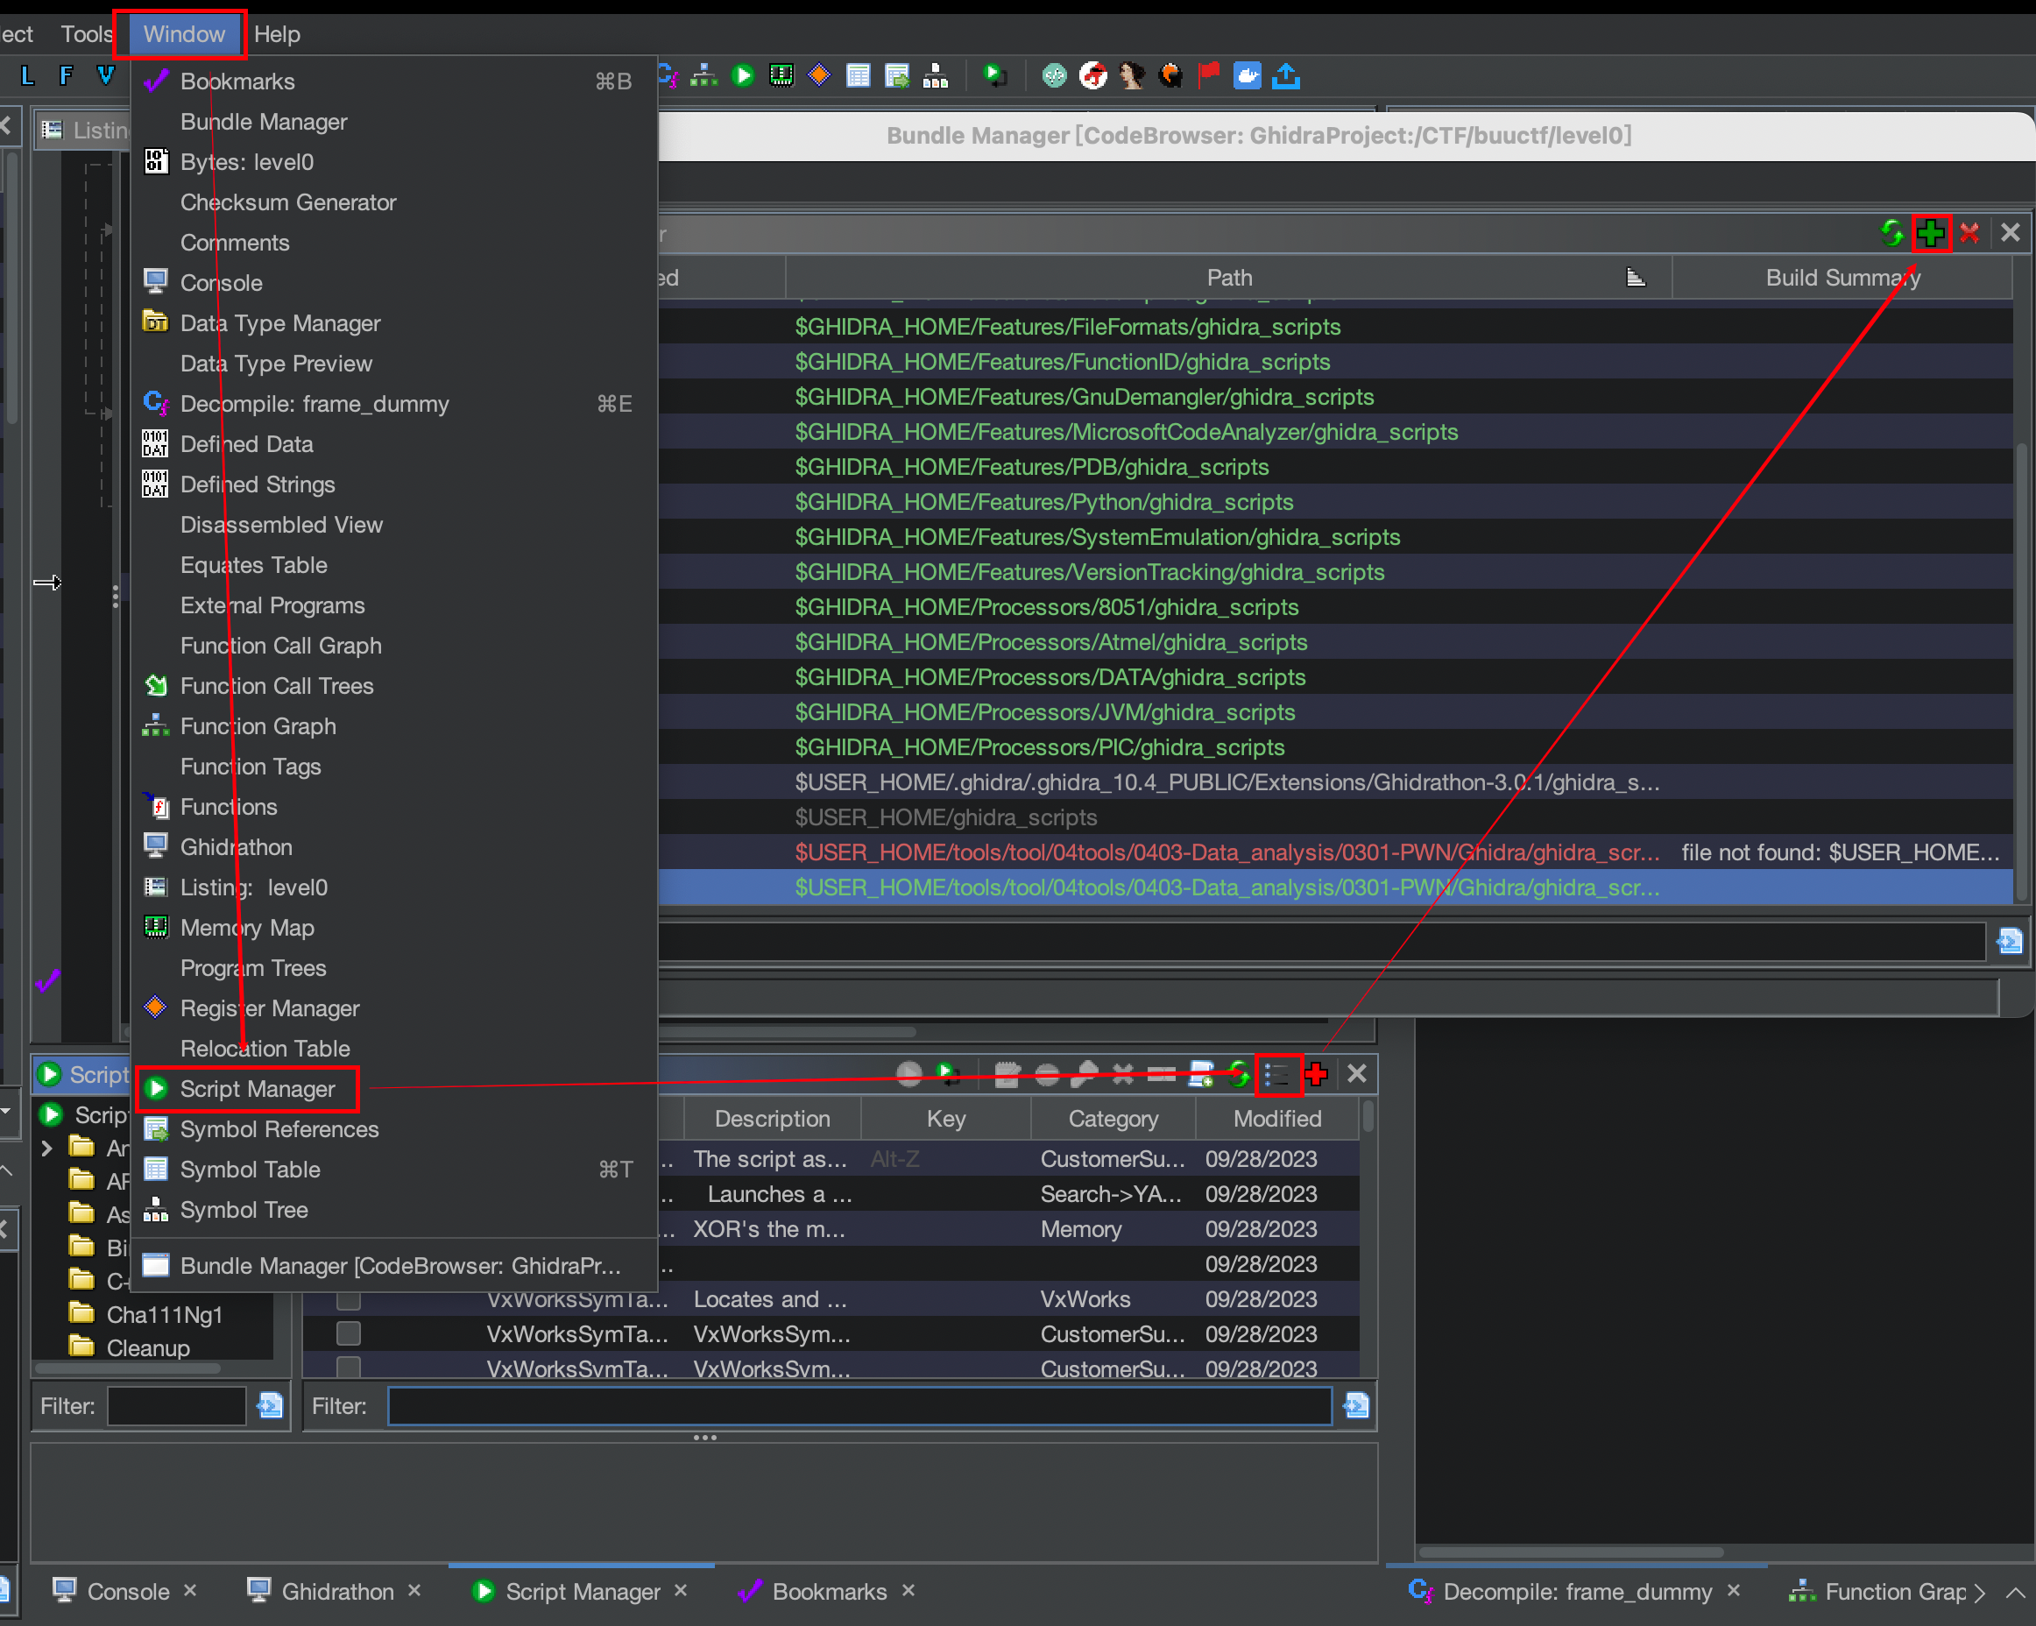This screenshot has height=1626, width=2036.
Task: Choose Script Manager from Window menu
Action: coord(257,1089)
